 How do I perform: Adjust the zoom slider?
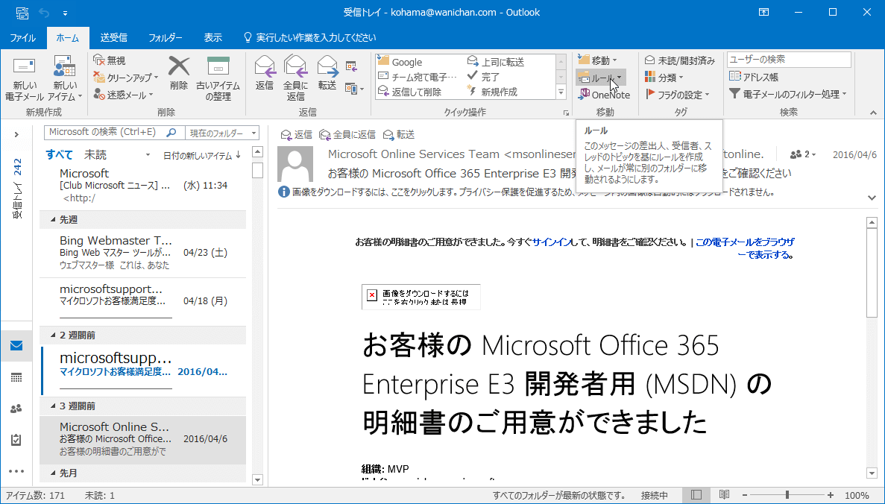point(787,495)
